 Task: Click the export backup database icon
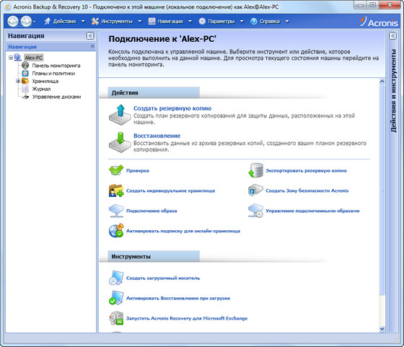pos(255,170)
